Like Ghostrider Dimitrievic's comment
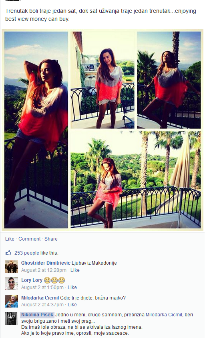The image size is (205, 338). (75, 270)
